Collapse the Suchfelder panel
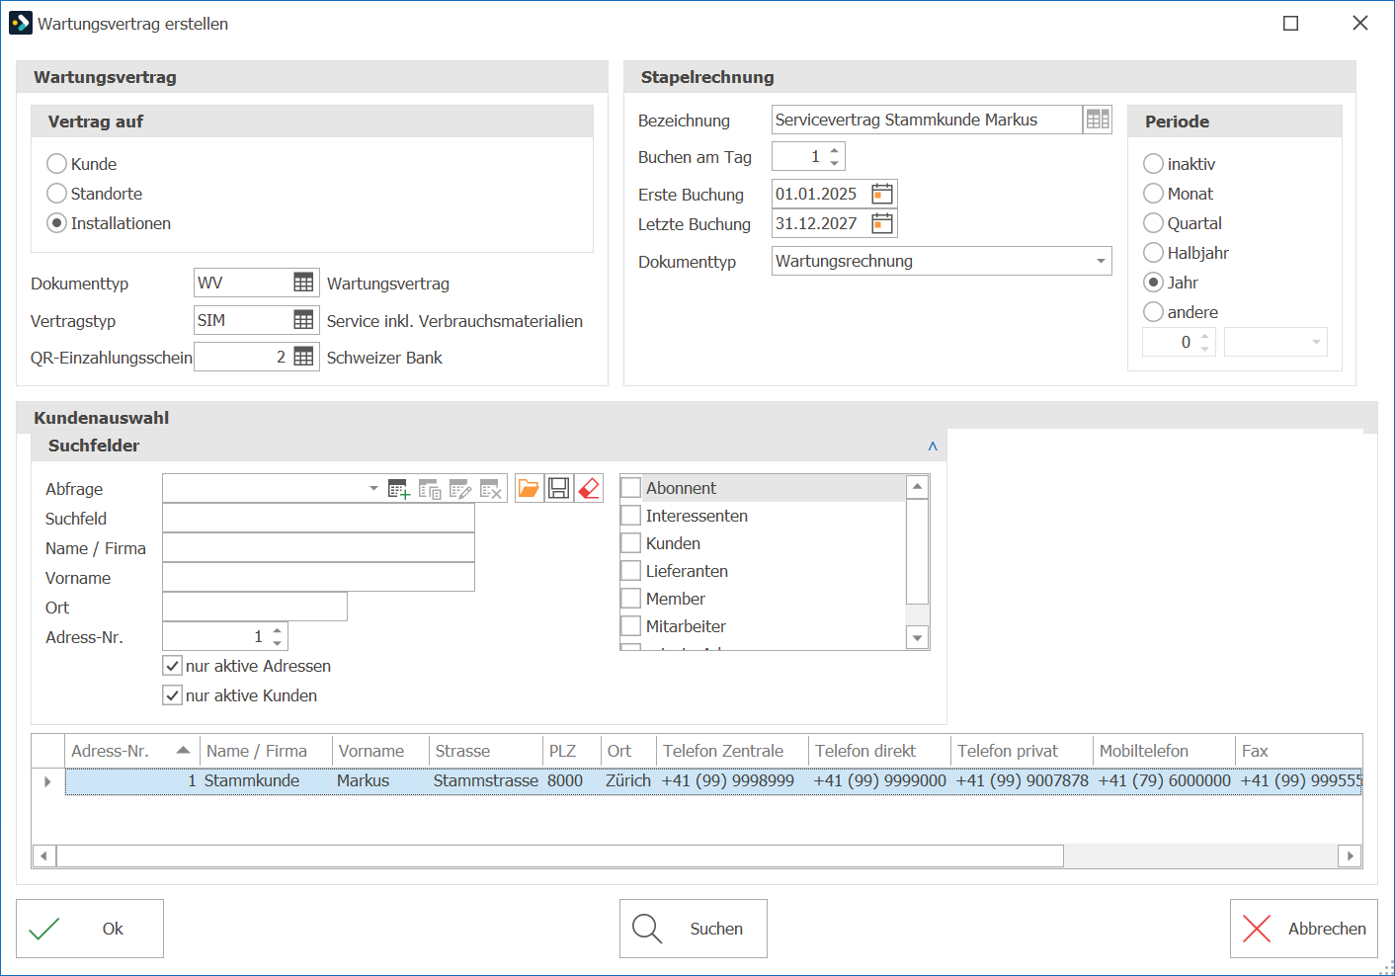Image resolution: width=1395 pixels, height=976 pixels. click(x=933, y=447)
